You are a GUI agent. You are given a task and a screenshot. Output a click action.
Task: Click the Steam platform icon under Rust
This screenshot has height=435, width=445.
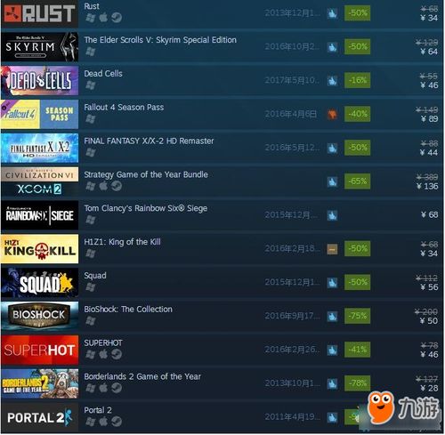(117, 18)
